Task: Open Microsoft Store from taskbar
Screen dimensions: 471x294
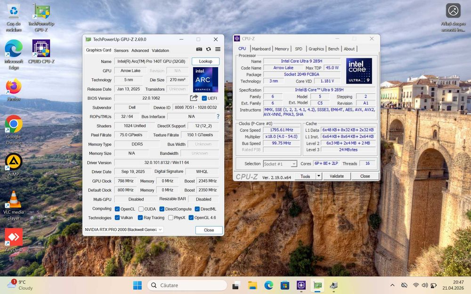Action: [x=285, y=285]
